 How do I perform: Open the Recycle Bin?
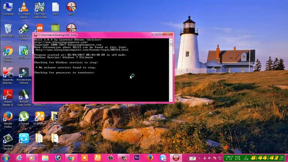(x=8, y=31)
